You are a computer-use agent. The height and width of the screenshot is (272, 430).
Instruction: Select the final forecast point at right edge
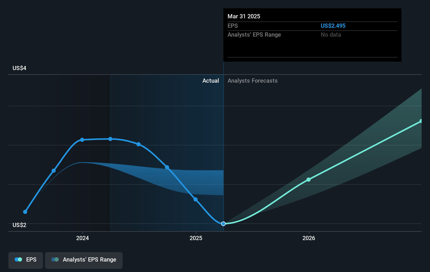click(421, 121)
